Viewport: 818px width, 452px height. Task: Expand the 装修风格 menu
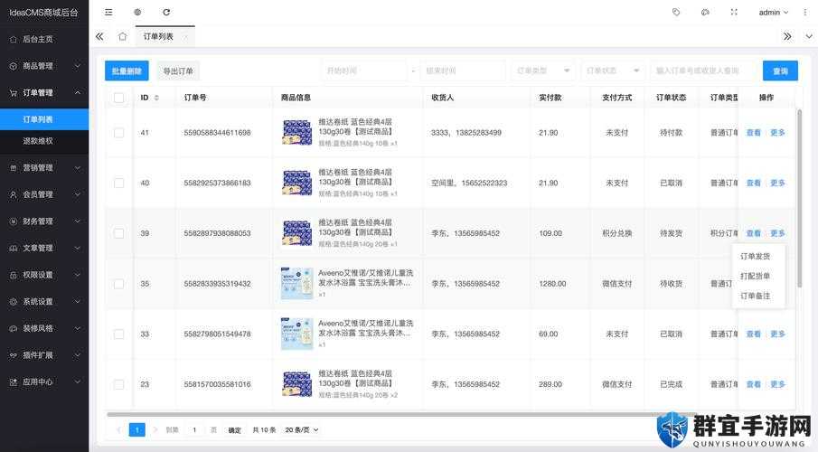click(44, 328)
